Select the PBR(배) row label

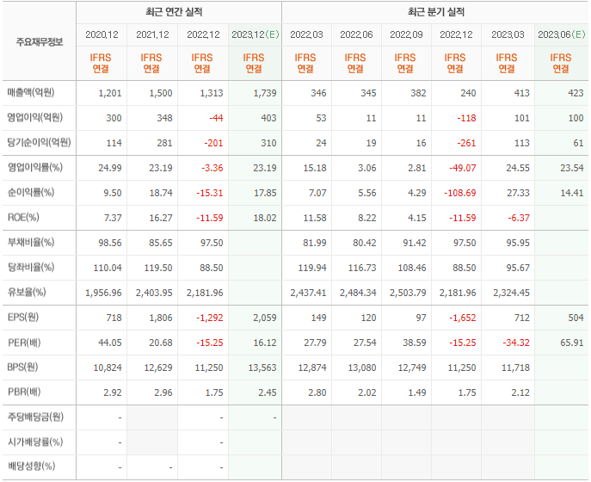[24, 392]
